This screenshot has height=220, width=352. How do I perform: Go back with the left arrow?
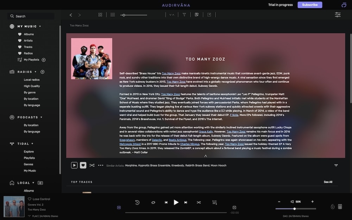tap(71, 15)
